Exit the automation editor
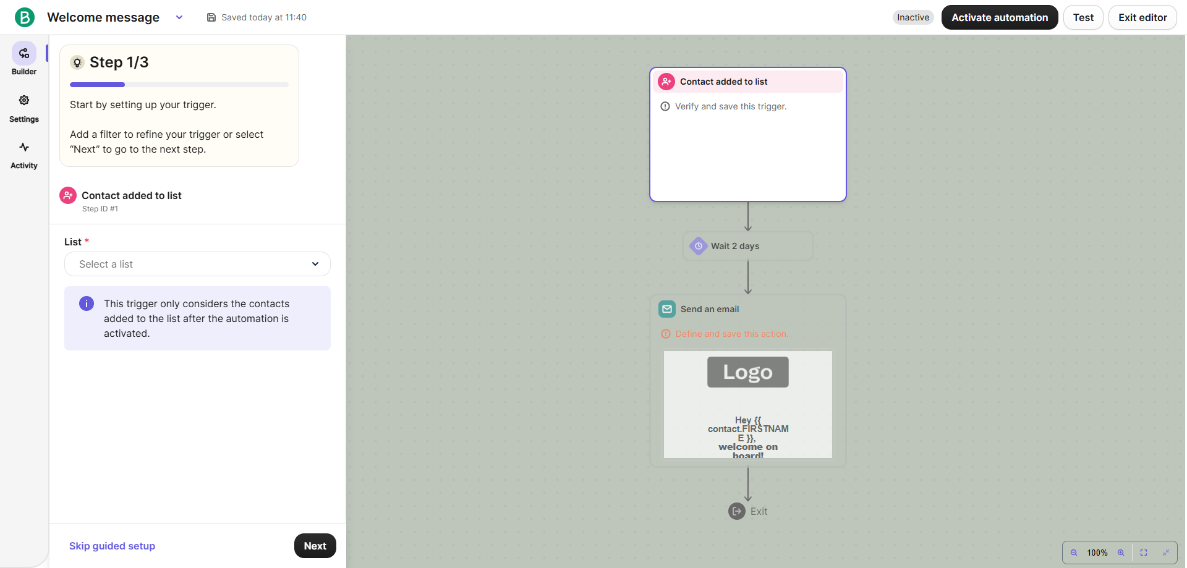 [x=1142, y=17]
